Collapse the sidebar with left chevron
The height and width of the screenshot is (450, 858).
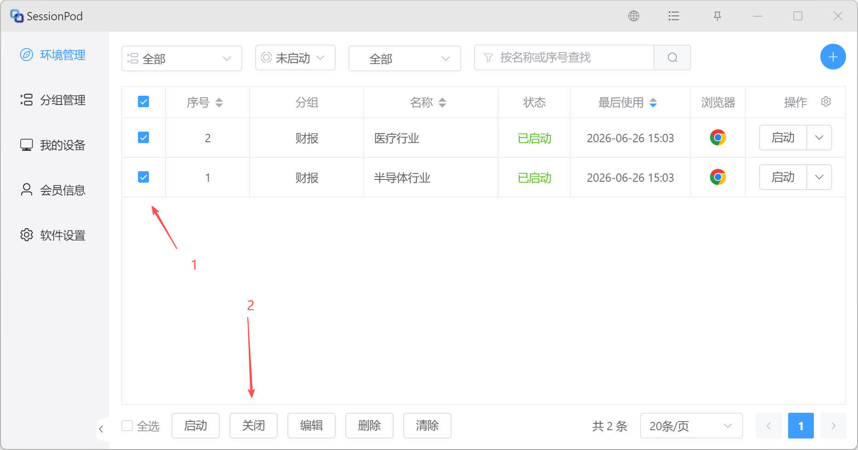pos(101,429)
